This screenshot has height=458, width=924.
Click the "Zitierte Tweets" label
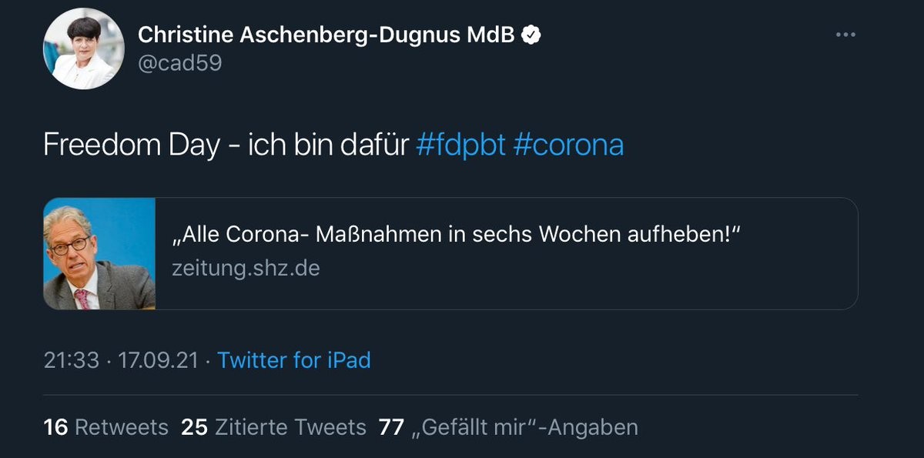point(290,427)
